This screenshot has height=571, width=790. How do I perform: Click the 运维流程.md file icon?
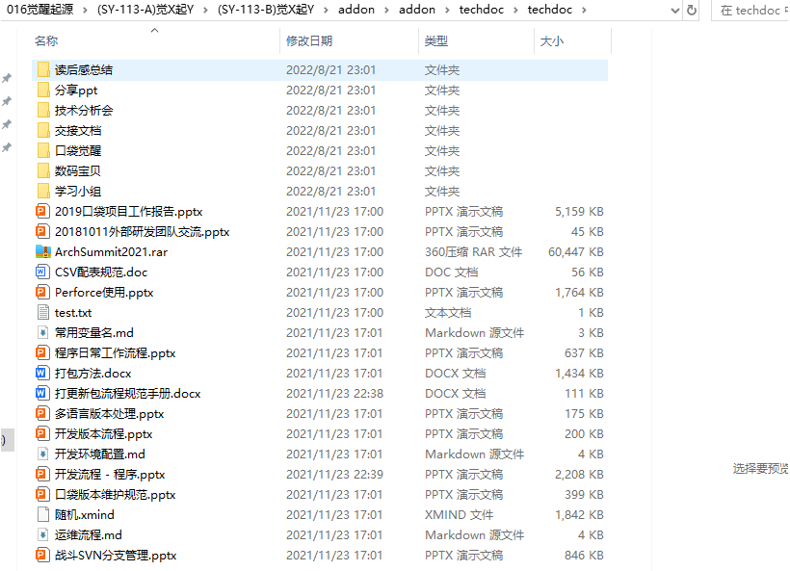click(42, 534)
